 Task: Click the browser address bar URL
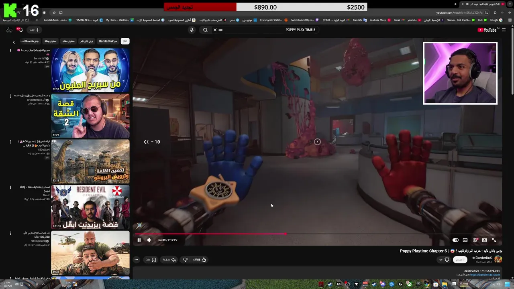coord(459,12)
